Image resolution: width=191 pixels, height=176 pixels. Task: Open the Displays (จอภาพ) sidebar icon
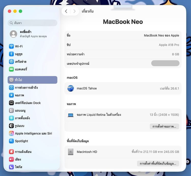pyautogui.click(x=11, y=95)
